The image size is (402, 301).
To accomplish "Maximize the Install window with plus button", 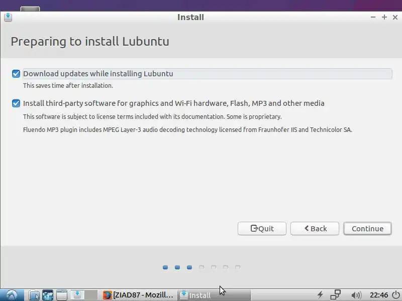I will click(x=384, y=17).
